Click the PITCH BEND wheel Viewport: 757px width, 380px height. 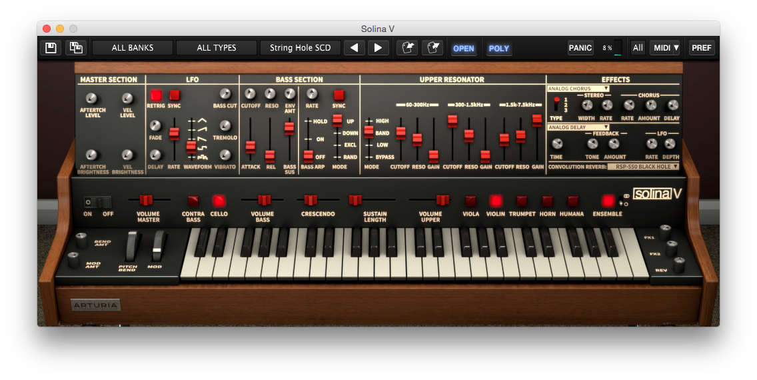[133, 246]
